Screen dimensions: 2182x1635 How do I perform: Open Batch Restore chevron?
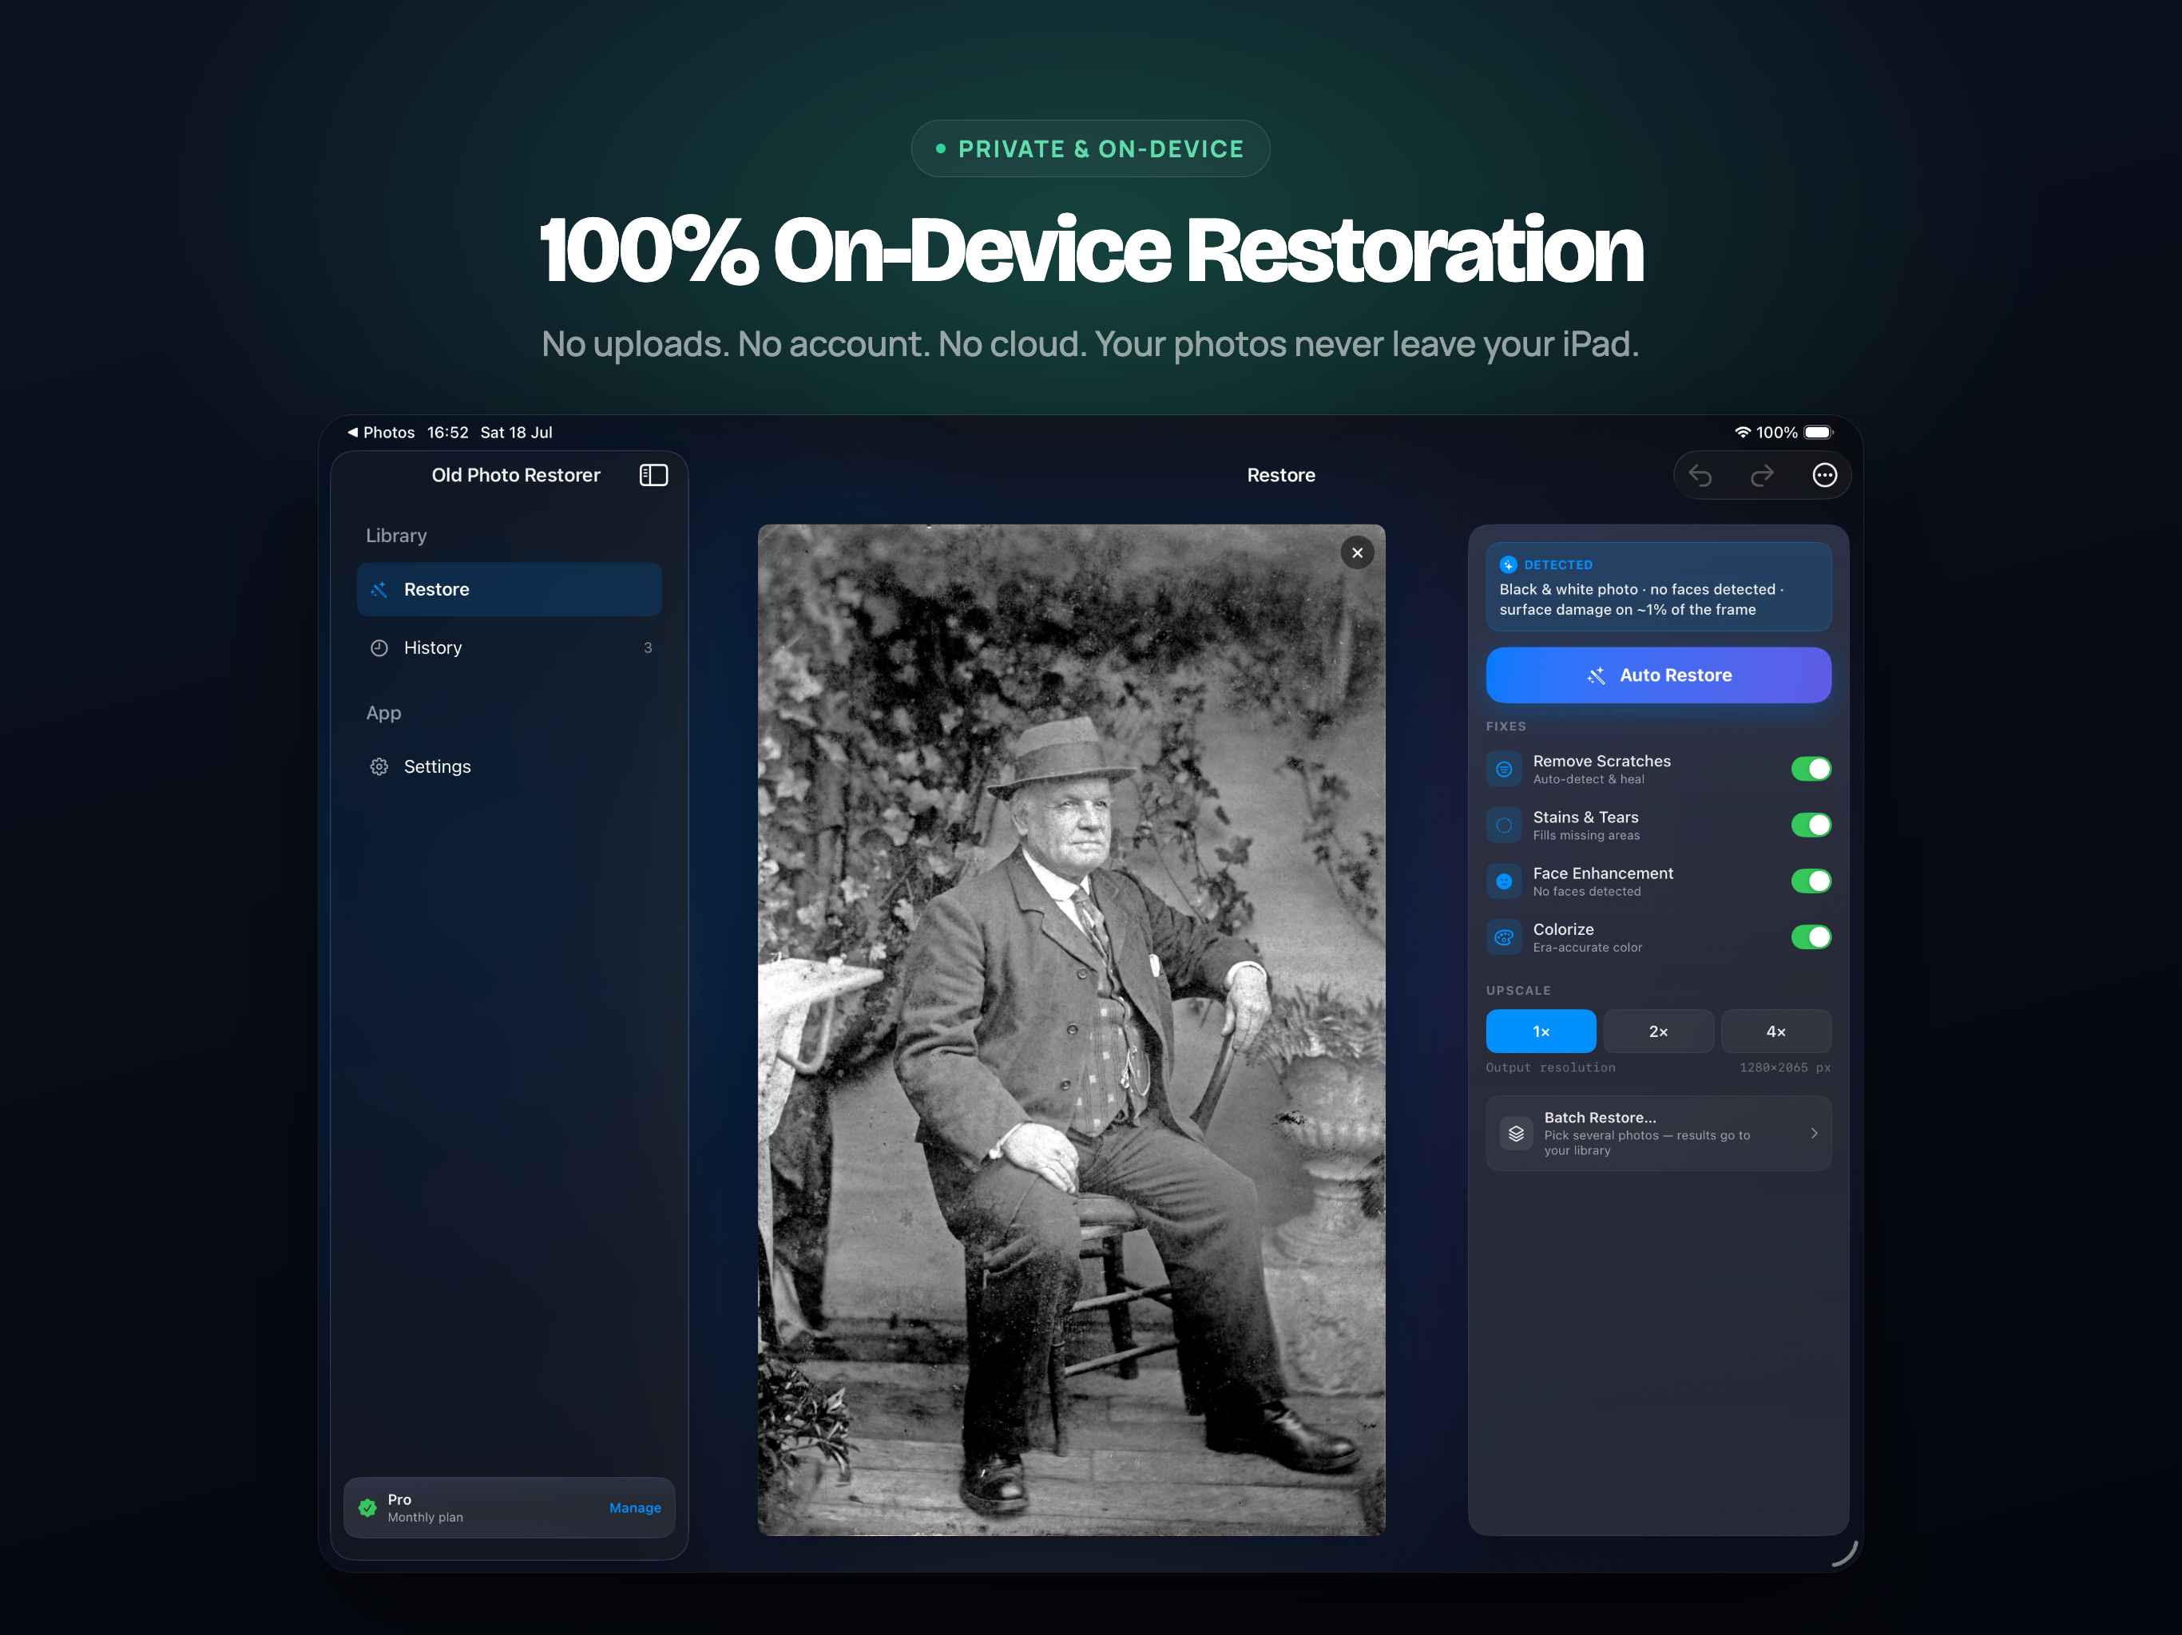pos(1814,1134)
